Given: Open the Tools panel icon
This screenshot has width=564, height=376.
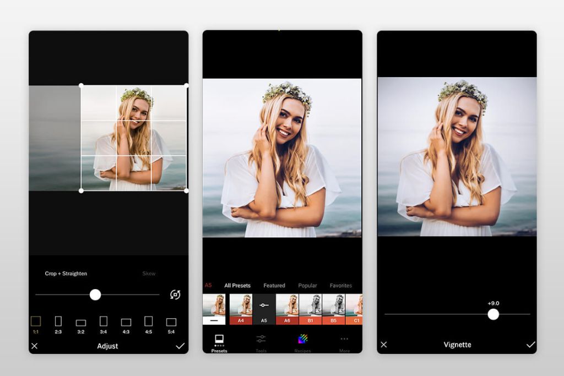Looking at the screenshot, I should point(262,339).
